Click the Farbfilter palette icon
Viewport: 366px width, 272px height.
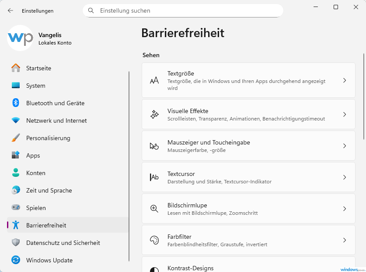point(154,240)
